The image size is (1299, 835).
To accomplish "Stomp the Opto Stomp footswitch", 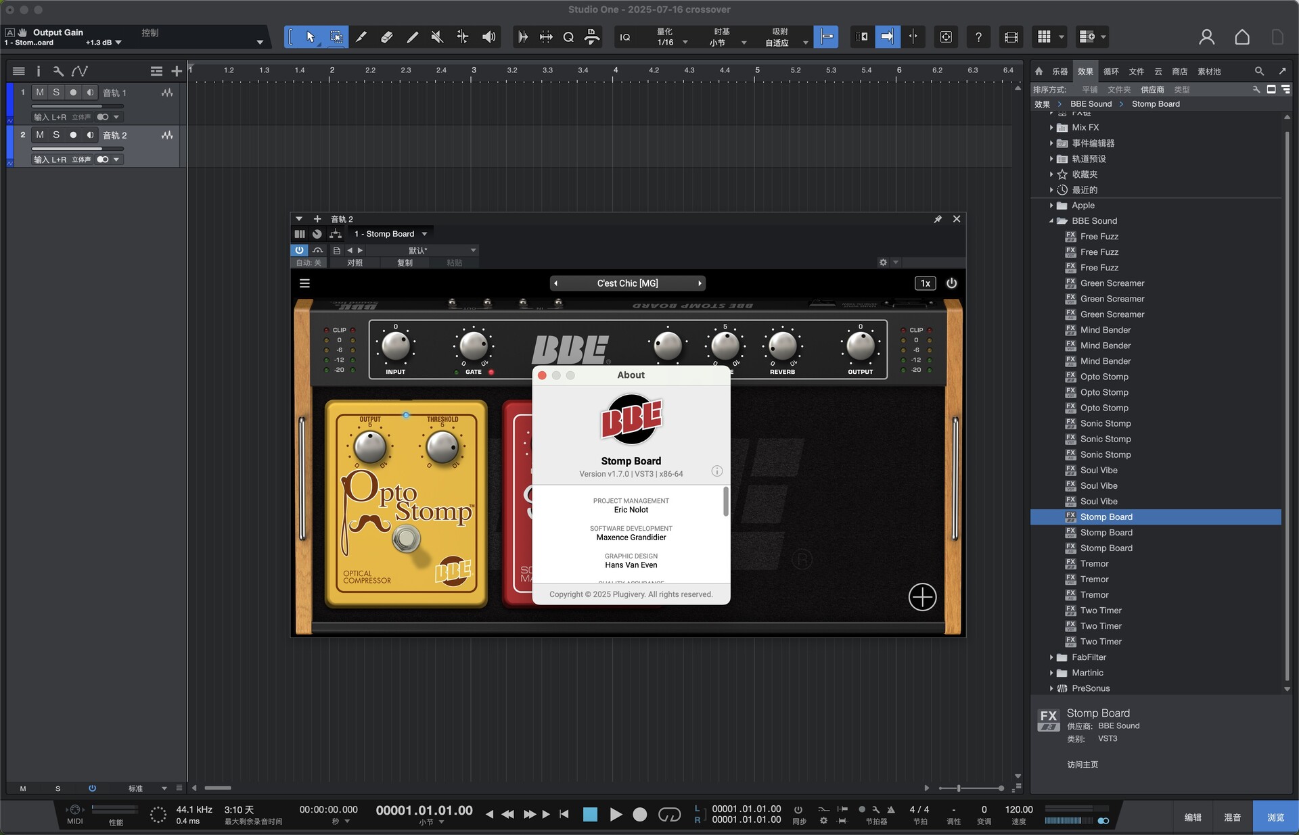I will pos(406,539).
